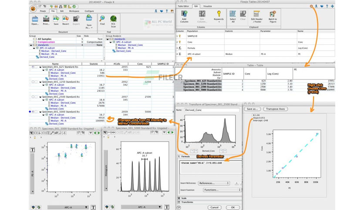364x210 pixels.
Task: Click the Histogram Y-axis bar
Action: [x=106, y=170]
